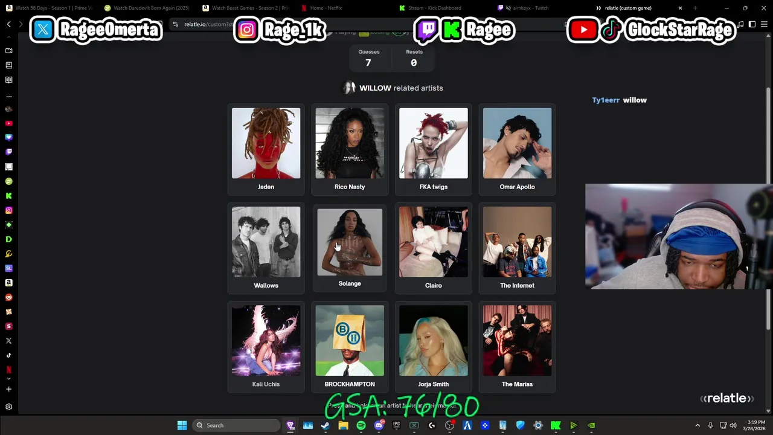Toggle the side panel icon in browser toolbar
Image resolution: width=773 pixels, height=435 pixels.
752,24
